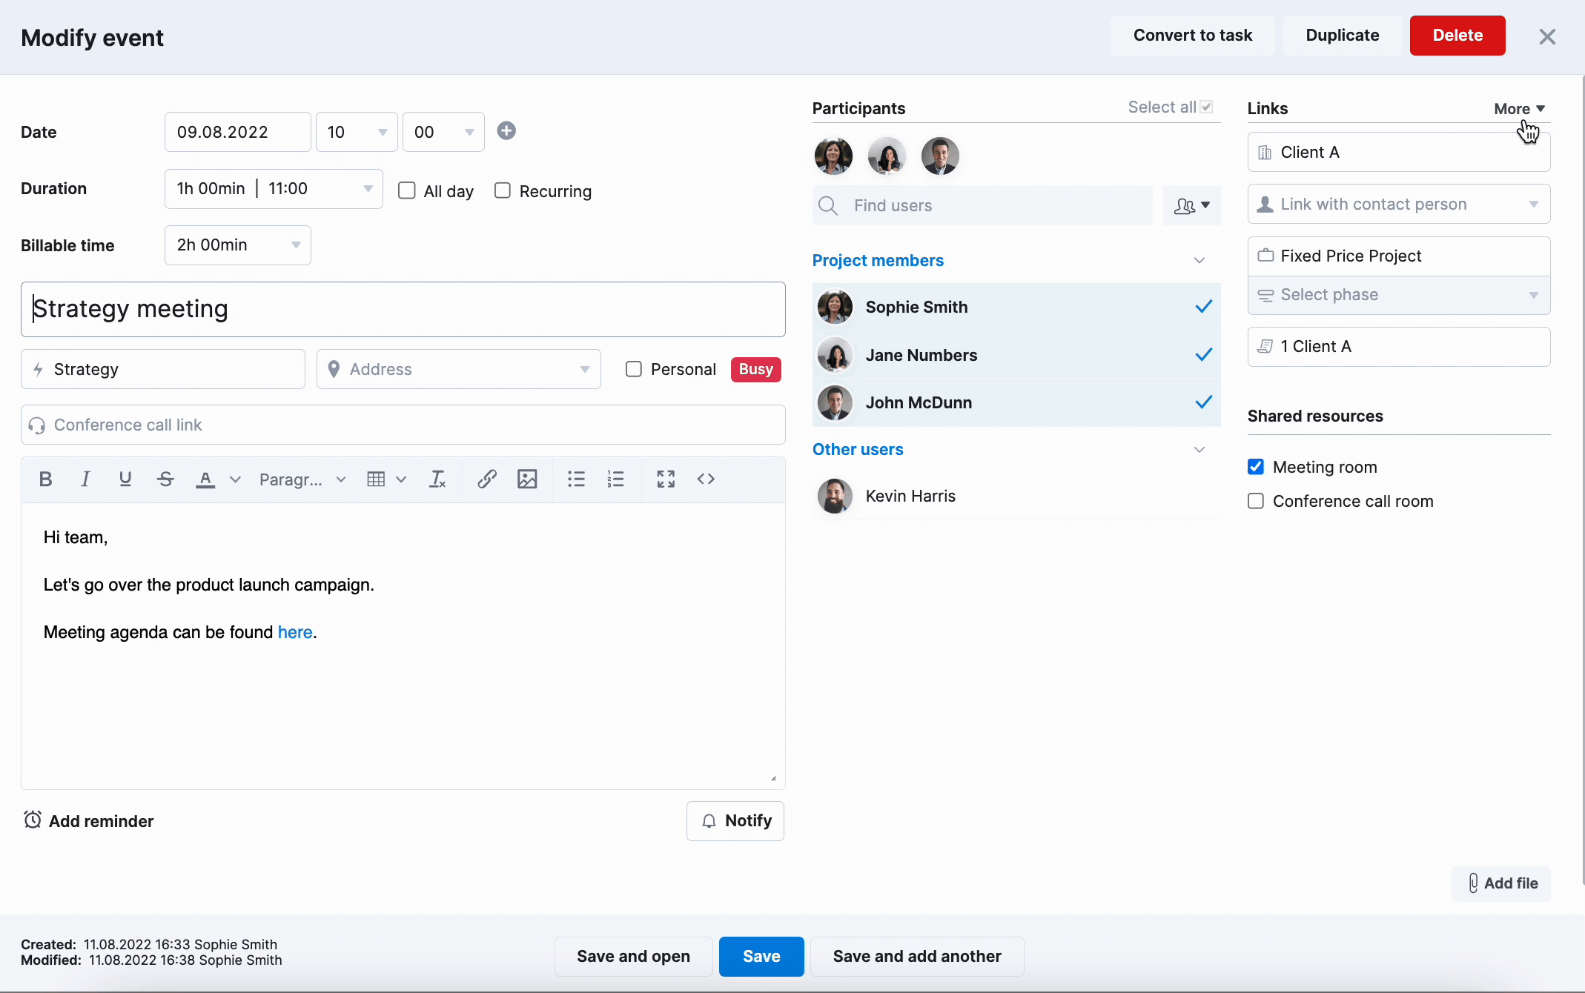This screenshot has width=1585, height=993.
Task: Enable Conference call room resource
Action: click(1256, 502)
